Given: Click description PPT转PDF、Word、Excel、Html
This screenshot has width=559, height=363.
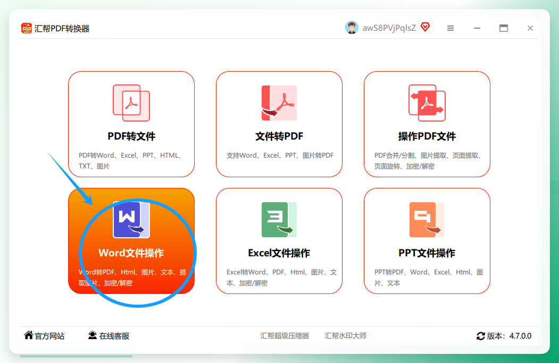Looking at the screenshot, I should (429, 277).
